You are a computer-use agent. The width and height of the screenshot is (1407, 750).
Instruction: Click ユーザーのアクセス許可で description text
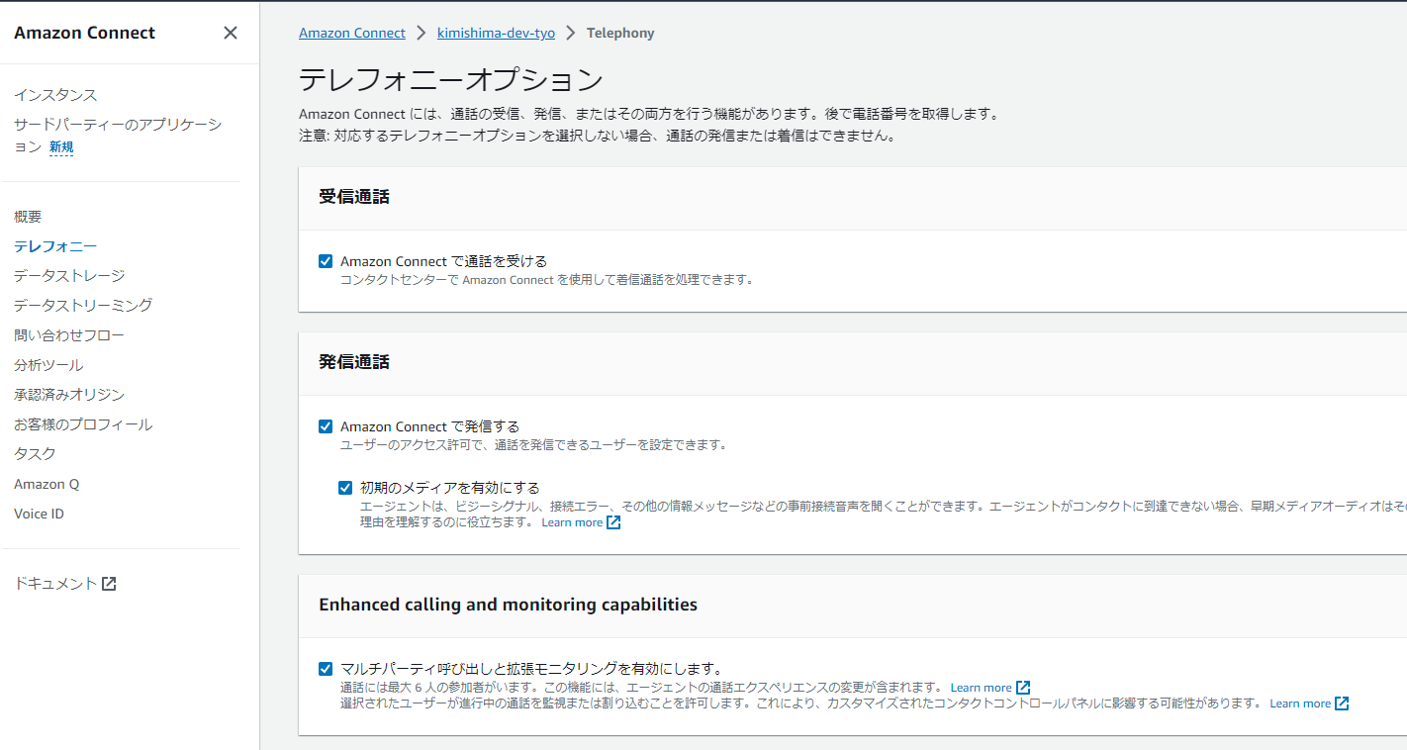tap(534, 445)
